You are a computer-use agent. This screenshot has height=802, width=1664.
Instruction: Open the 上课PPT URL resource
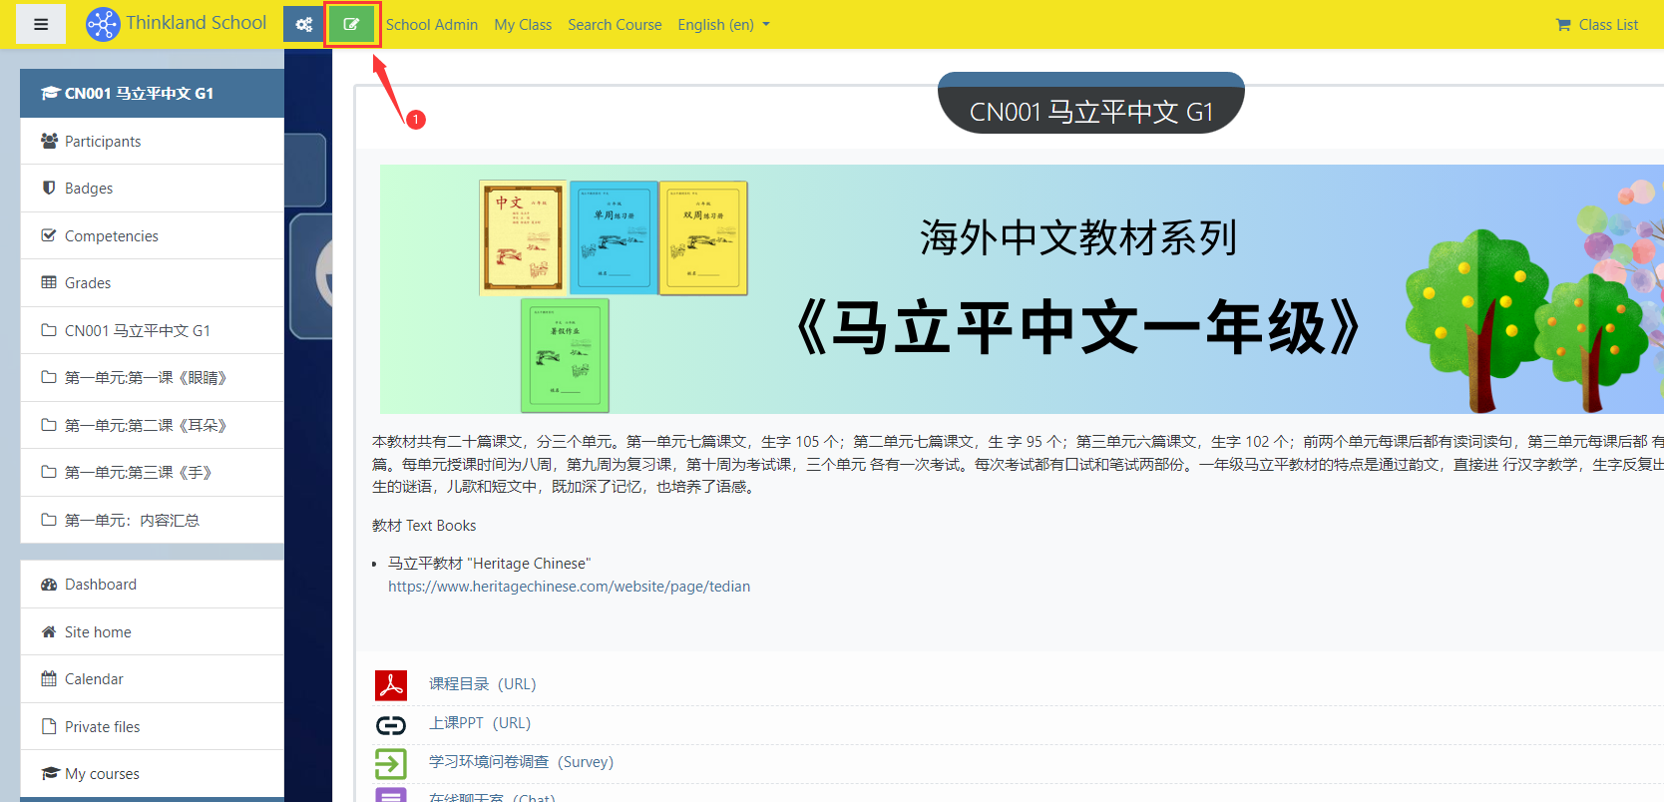point(479,723)
